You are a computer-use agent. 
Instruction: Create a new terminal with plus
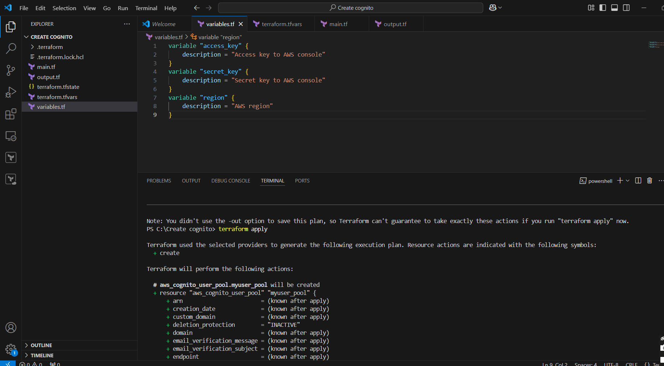pyautogui.click(x=620, y=181)
